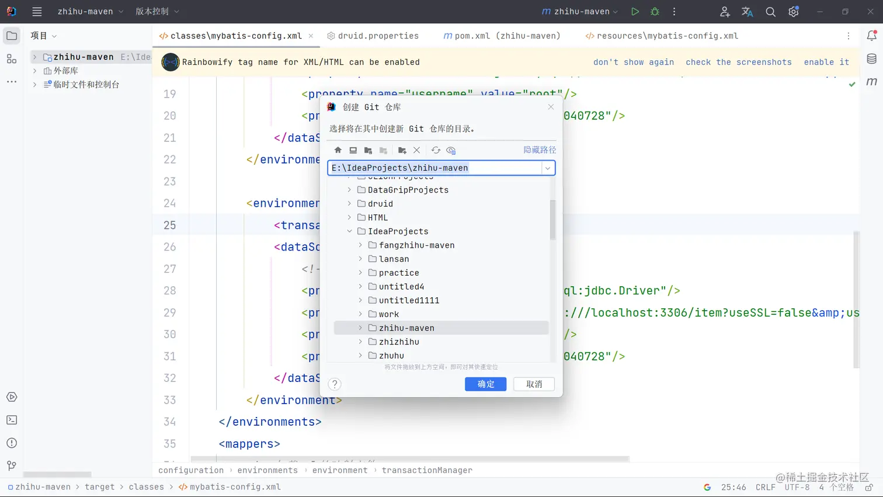Open more run actions menu
883x497 pixels.
pyautogui.click(x=674, y=12)
